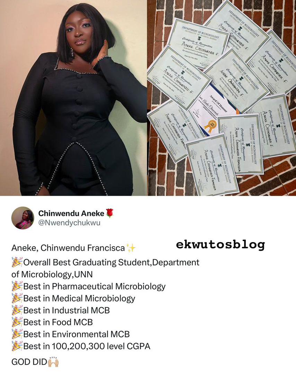Click party popper beside Environmental MCB

(x=17, y=334)
